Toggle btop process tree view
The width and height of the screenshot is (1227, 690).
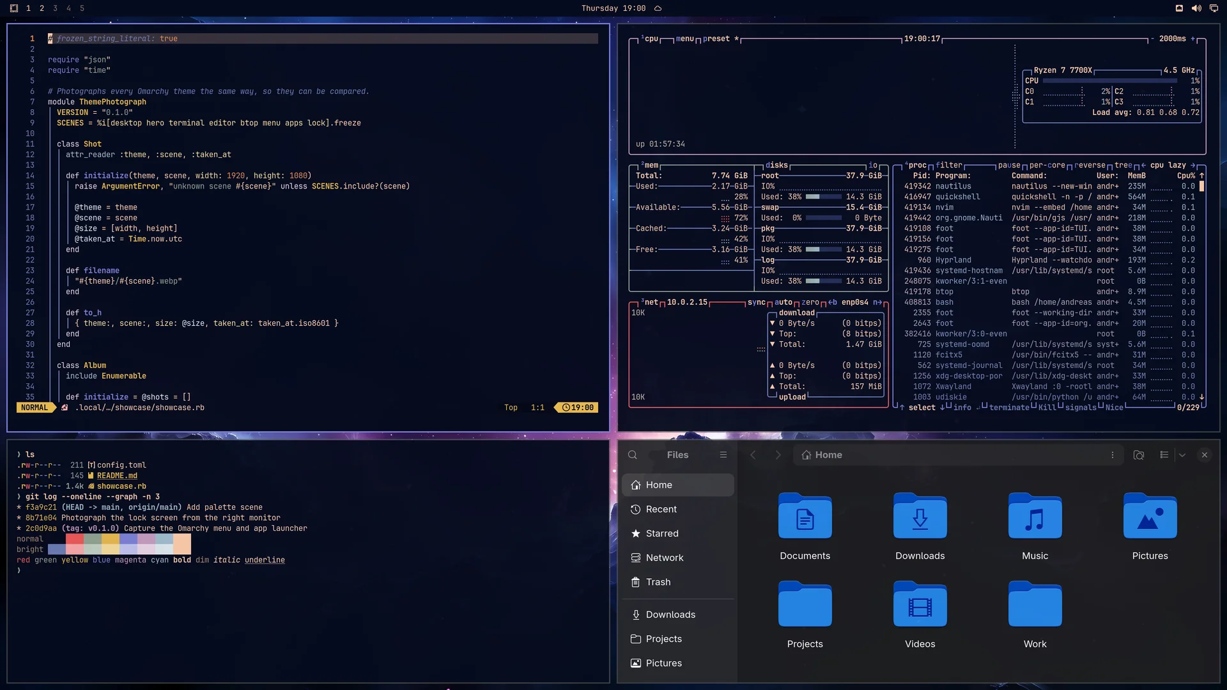coord(1123,165)
